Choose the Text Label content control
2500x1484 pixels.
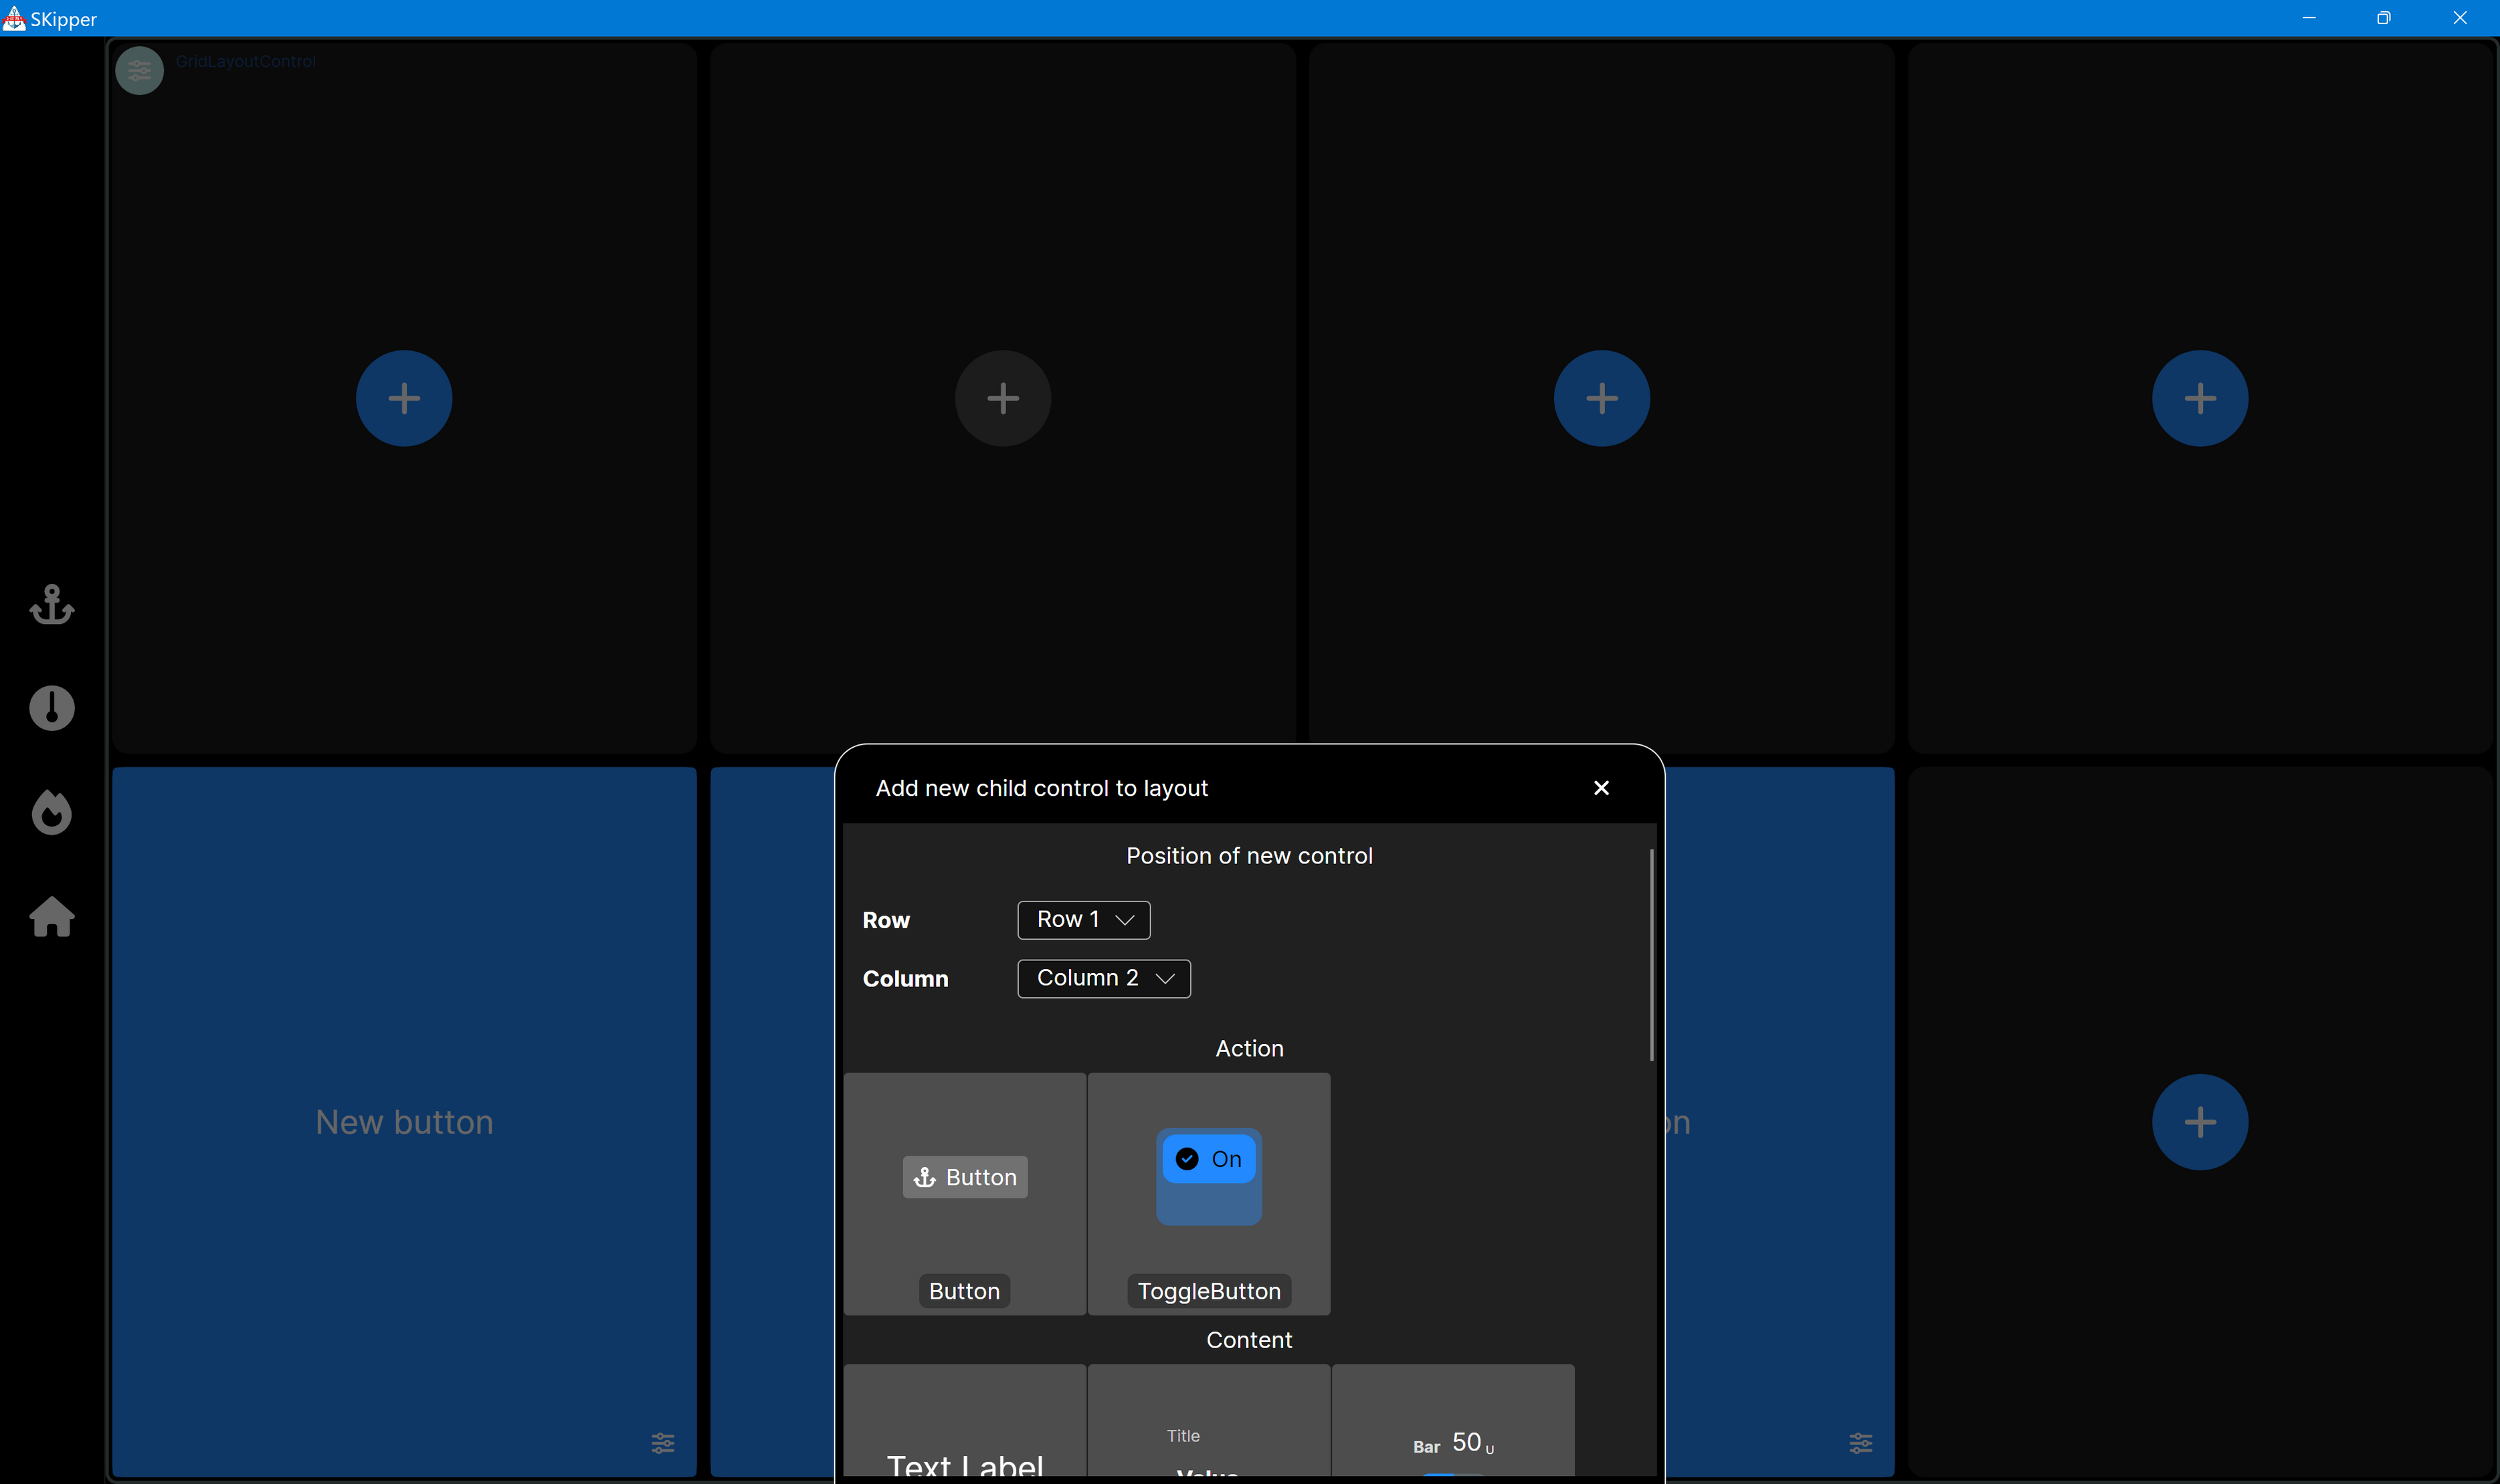(x=965, y=1421)
